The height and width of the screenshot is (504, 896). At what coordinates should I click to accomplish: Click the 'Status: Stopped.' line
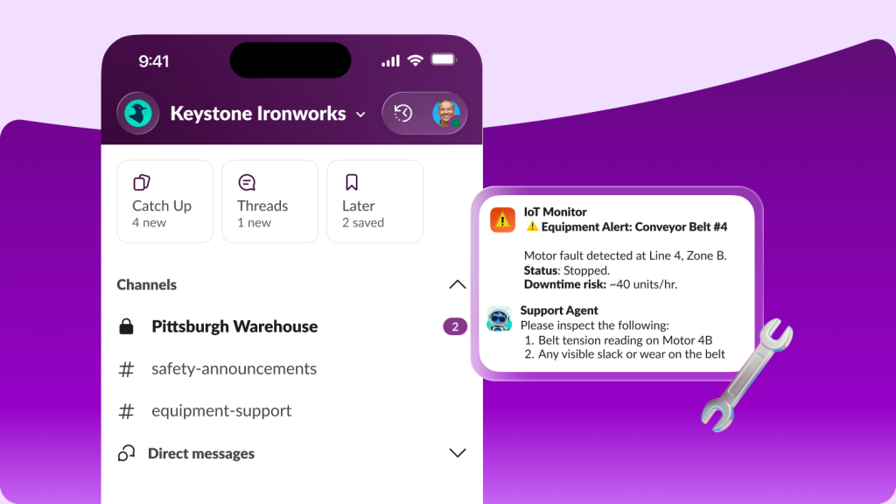567,270
